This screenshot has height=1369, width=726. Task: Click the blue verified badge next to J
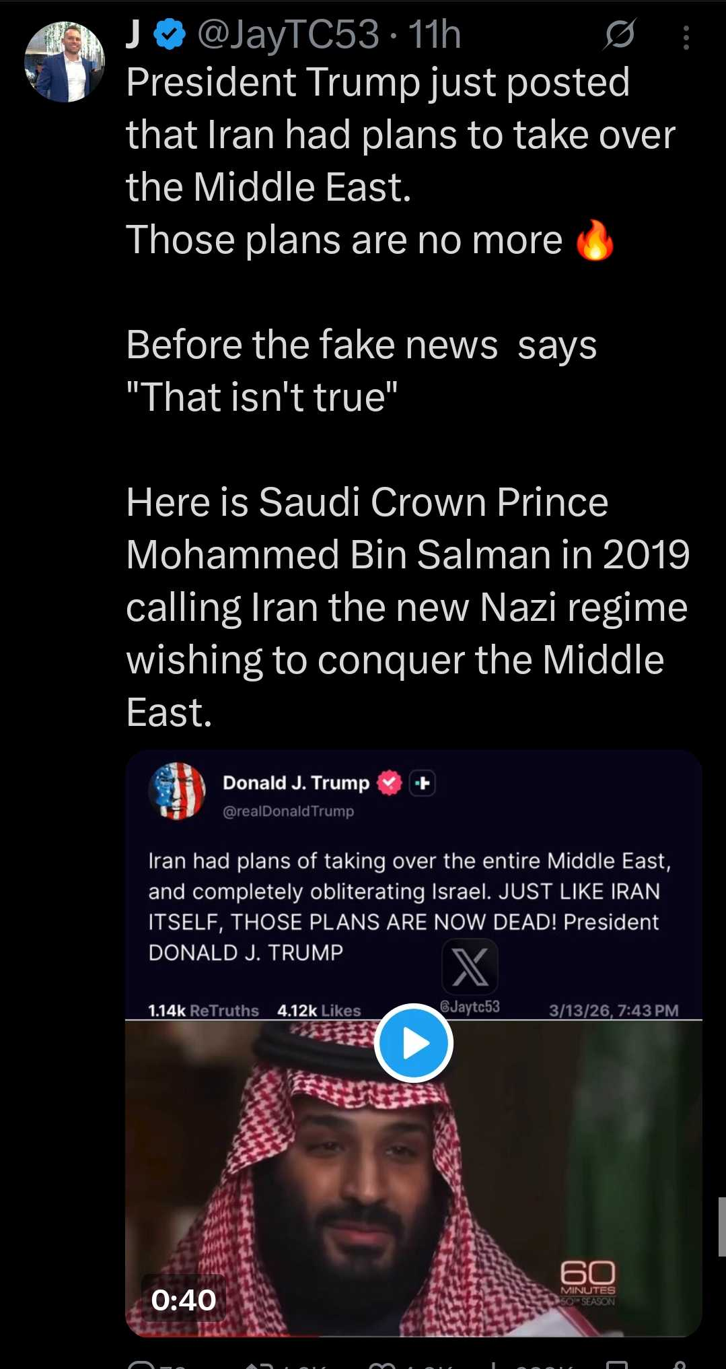pos(170,35)
